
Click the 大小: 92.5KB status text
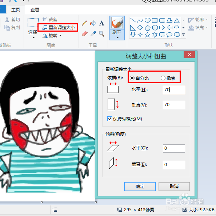[x=201, y=210]
